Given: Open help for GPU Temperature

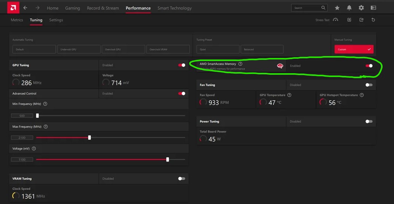Looking at the screenshot, I should [289, 95].
